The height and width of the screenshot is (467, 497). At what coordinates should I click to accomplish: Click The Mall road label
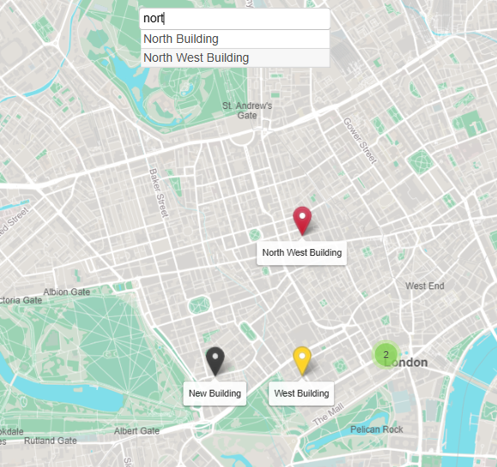[x=329, y=415]
